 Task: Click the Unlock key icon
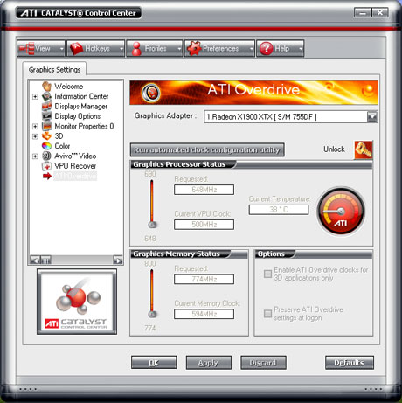point(364,149)
